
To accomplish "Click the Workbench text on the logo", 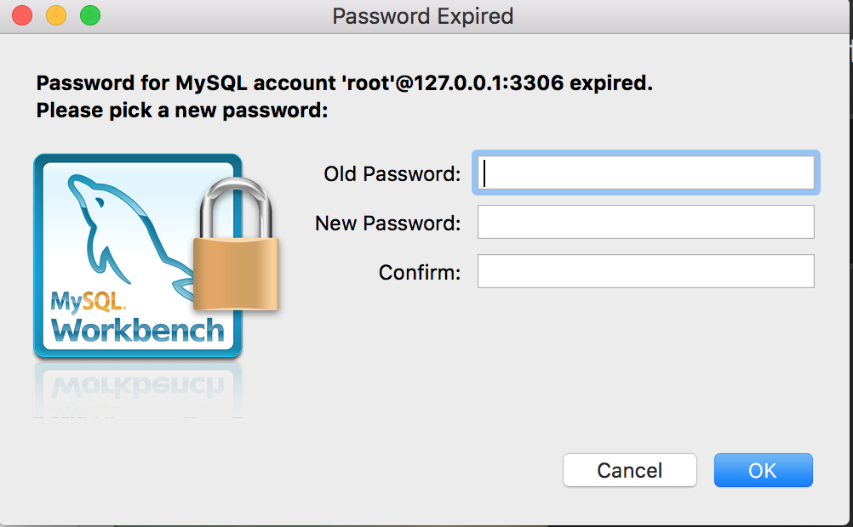I will [138, 330].
